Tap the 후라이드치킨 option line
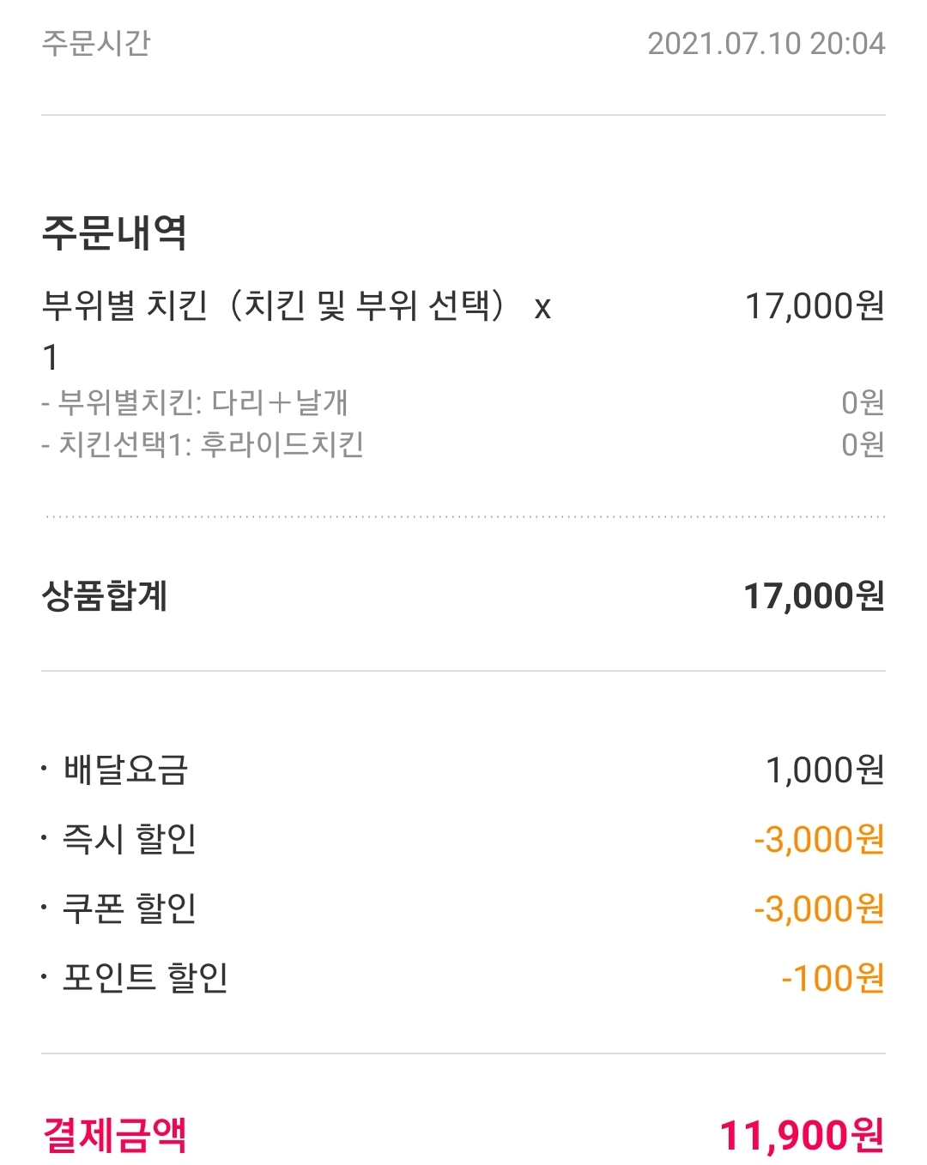 203,444
